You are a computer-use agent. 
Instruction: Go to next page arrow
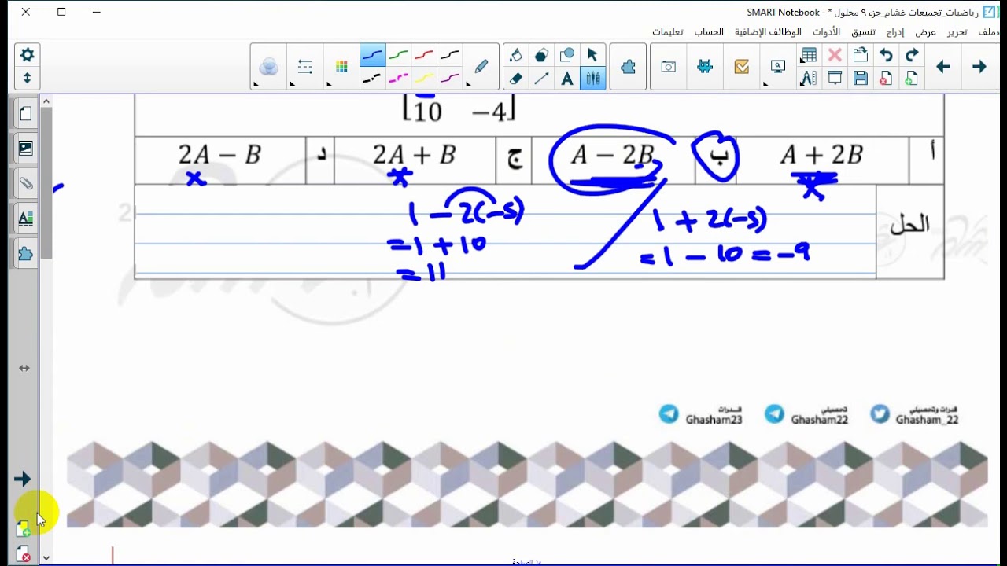[979, 67]
